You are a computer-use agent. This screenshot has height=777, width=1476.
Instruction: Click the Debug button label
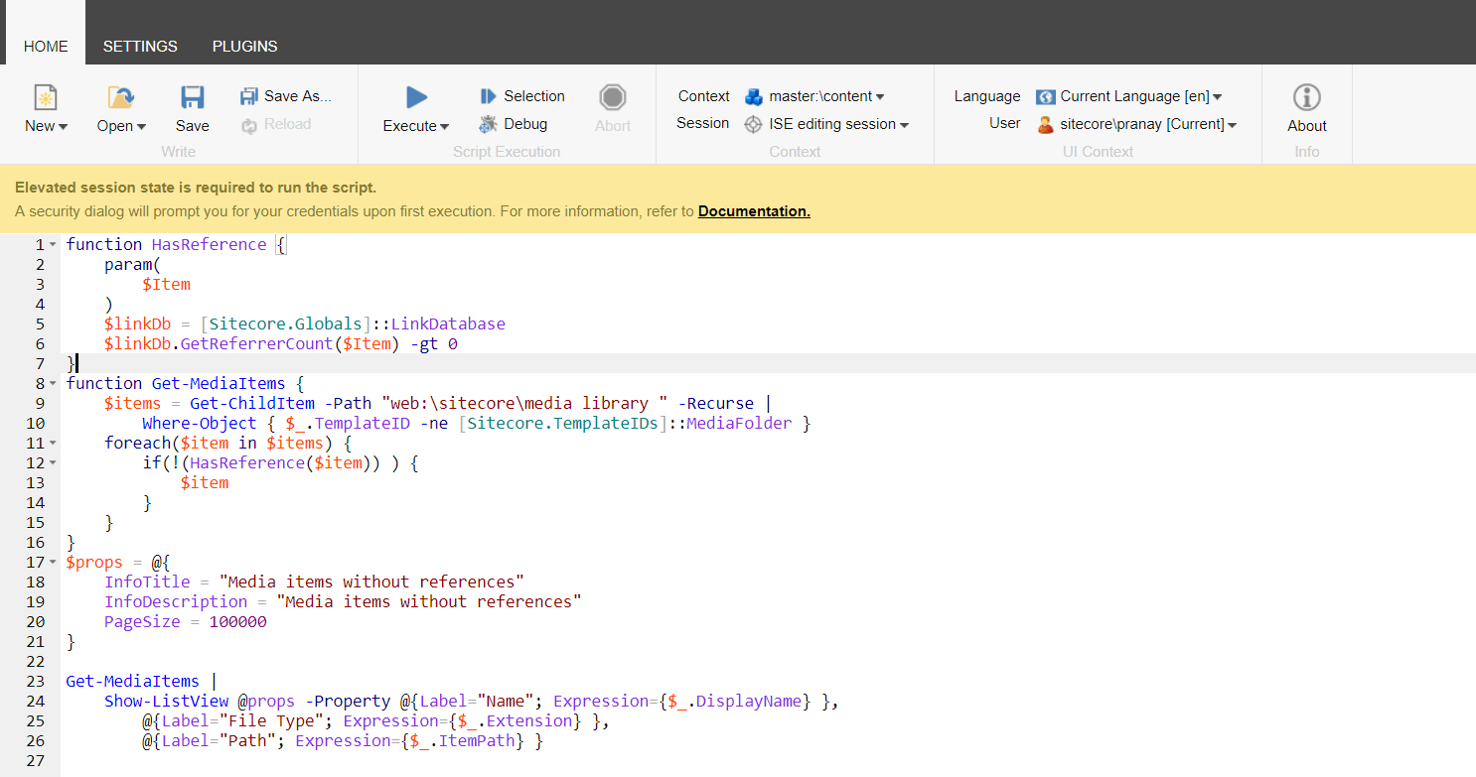tap(525, 124)
